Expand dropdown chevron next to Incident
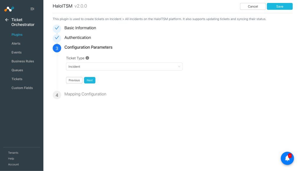Screen dimensions: 302x171 coord(179,67)
